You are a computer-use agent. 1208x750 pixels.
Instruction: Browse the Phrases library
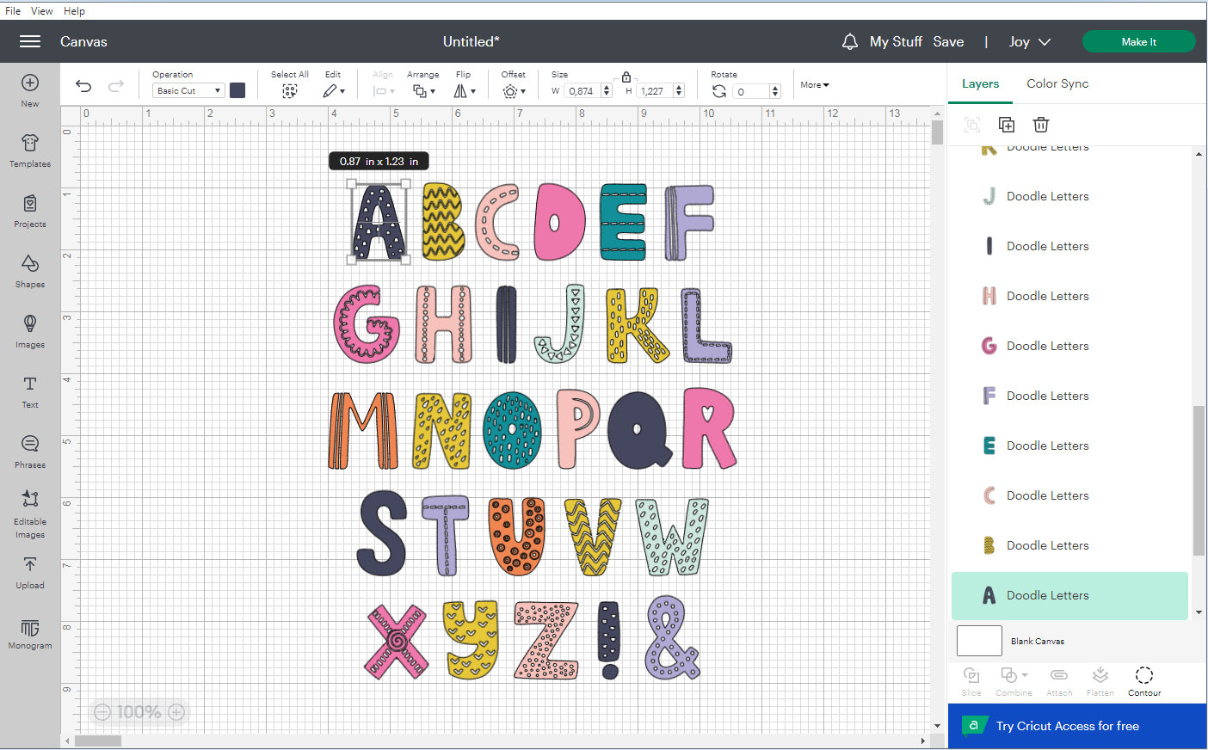[x=29, y=451]
